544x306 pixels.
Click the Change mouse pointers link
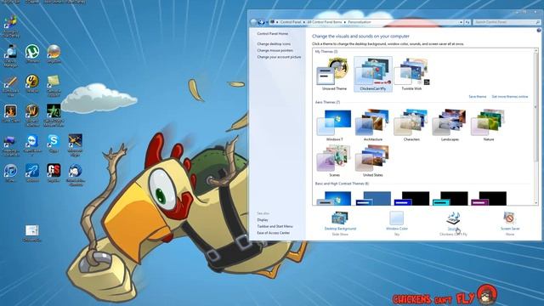[275, 50]
